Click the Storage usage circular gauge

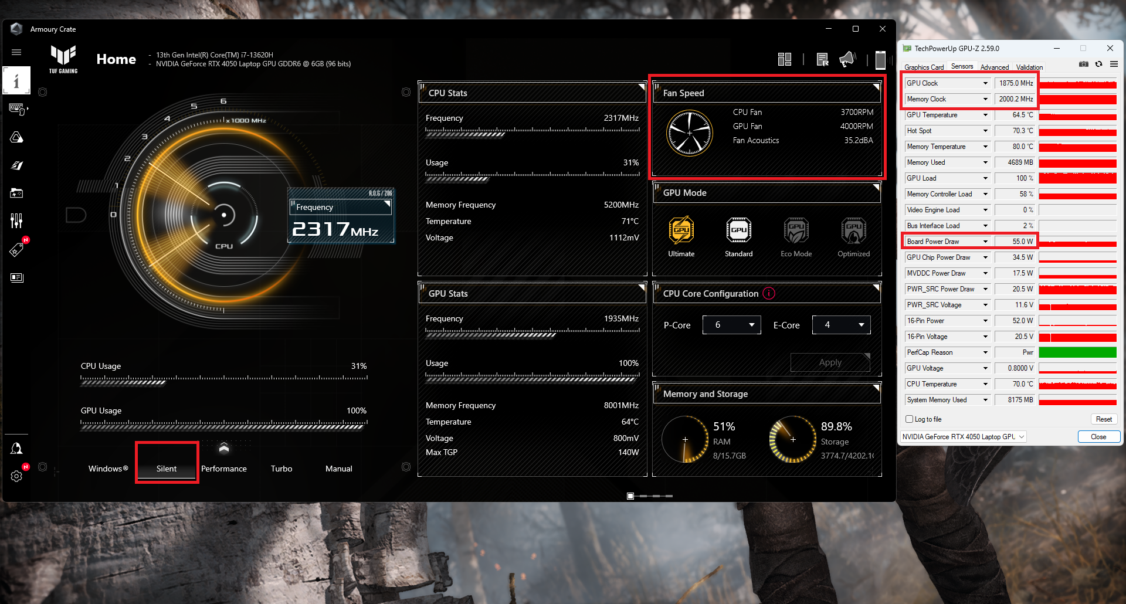793,439
